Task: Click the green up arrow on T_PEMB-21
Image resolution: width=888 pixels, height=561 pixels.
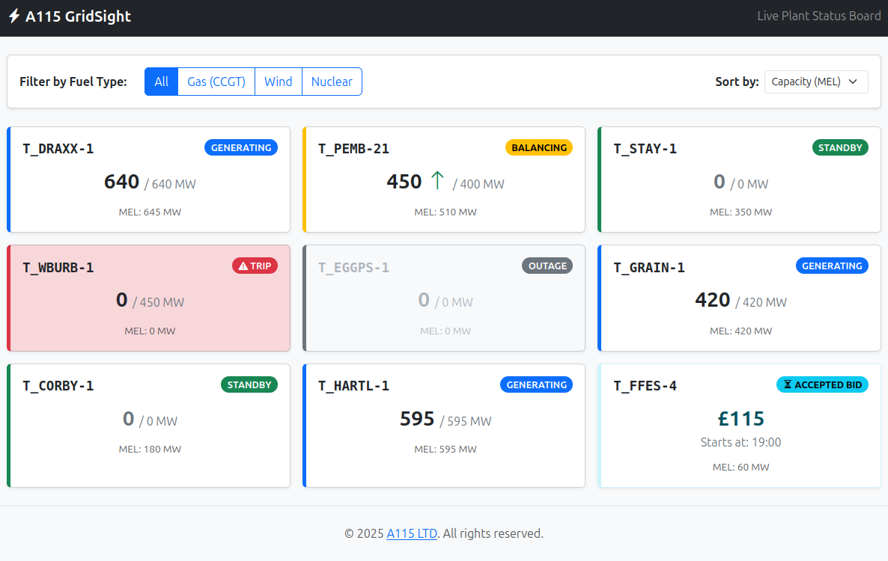Action: 437,180
